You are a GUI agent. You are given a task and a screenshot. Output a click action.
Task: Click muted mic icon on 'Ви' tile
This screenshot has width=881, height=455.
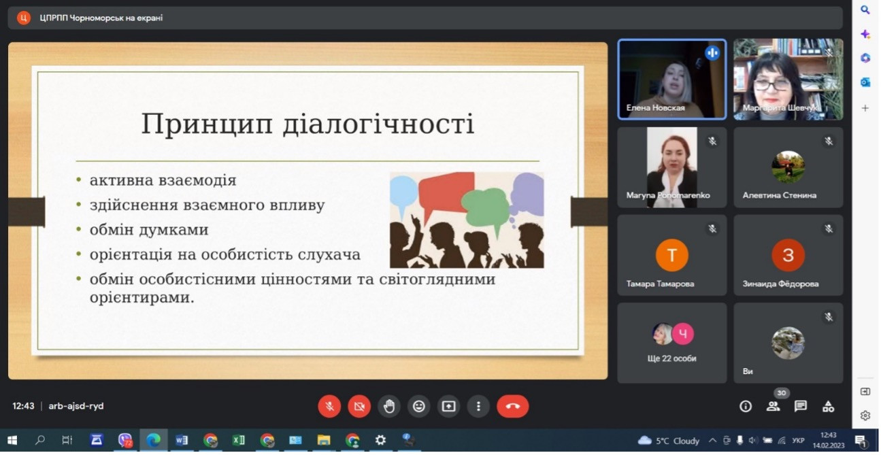(x=829, y=317)
